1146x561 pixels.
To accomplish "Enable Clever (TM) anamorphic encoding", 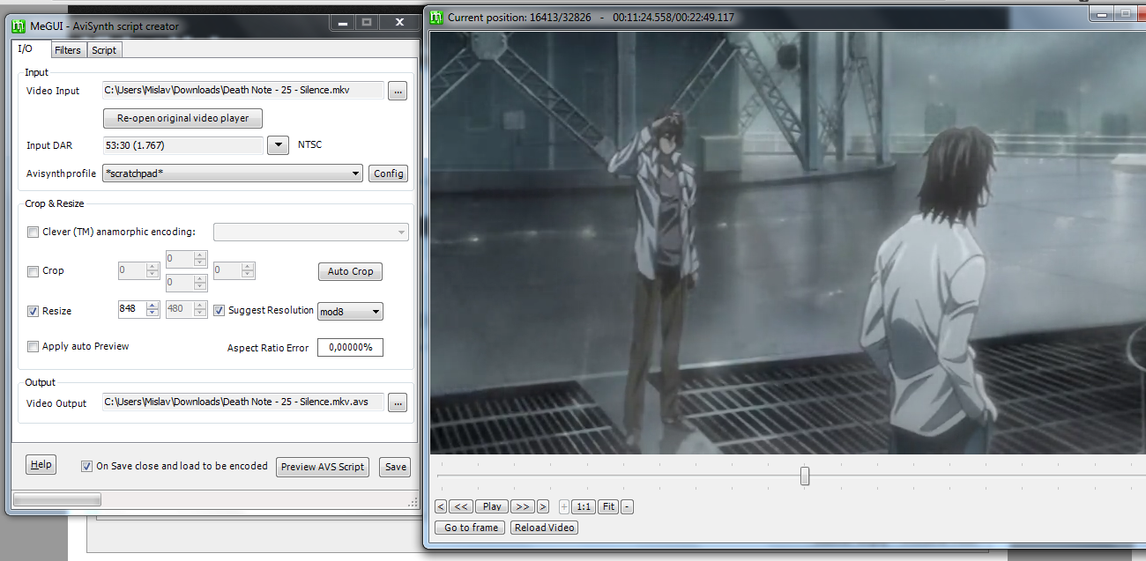I will [33, 233].
